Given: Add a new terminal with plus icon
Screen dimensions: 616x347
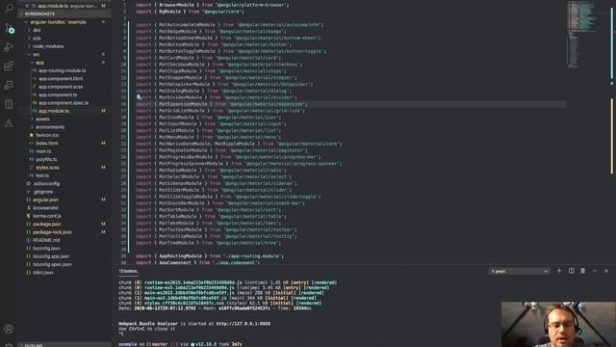Looking at the screenshot, I should [x=559, y=271].
